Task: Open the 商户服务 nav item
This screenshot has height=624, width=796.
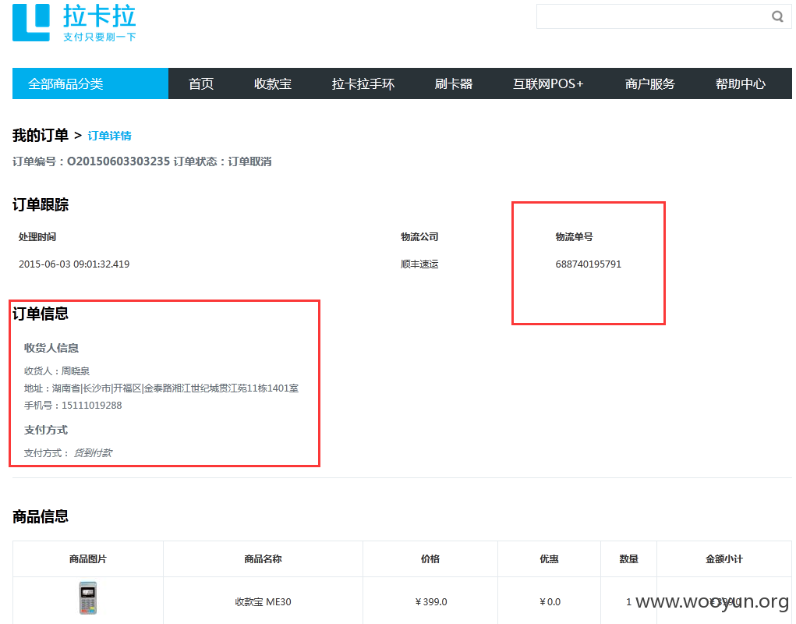Action: click(x=649, y=83)
